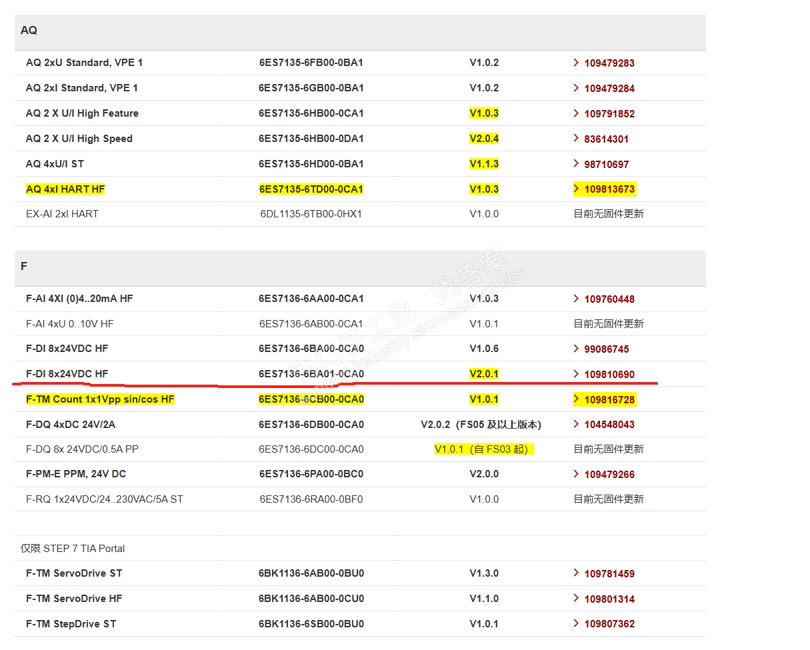Click order number 6ES7135-6FB00-0BA1

[x=311, y=63]
